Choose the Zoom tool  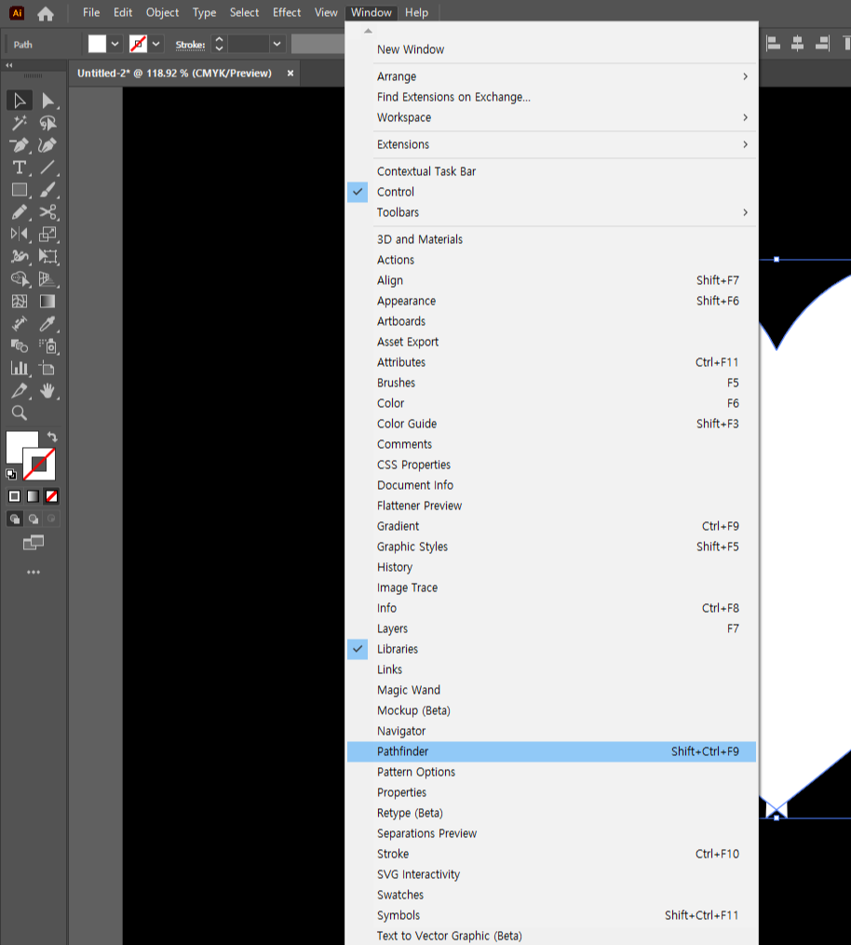[20, 412]
